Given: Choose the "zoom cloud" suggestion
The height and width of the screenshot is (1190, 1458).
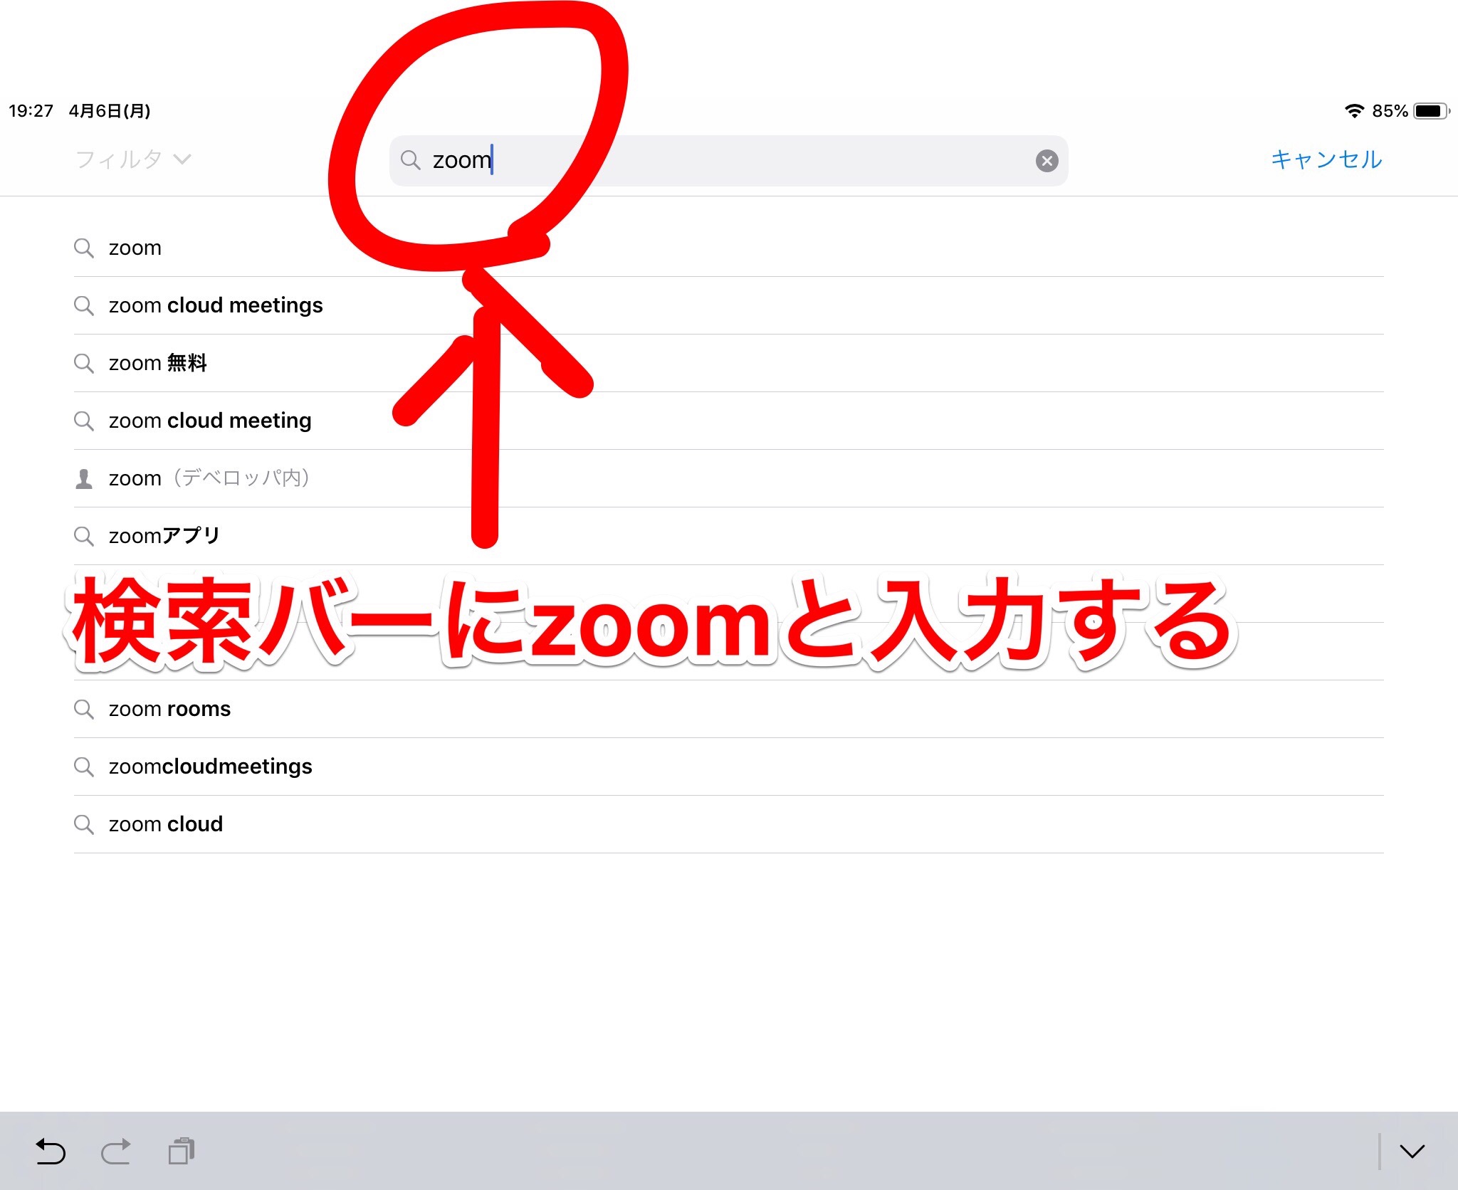Looking at the screenshot, I should [728, 824].
